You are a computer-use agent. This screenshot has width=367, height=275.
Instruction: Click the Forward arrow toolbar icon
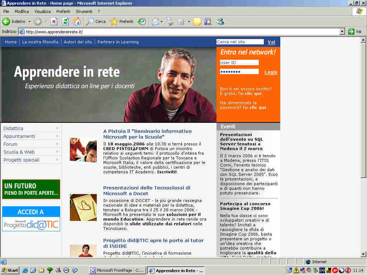[x=37, y=21]
